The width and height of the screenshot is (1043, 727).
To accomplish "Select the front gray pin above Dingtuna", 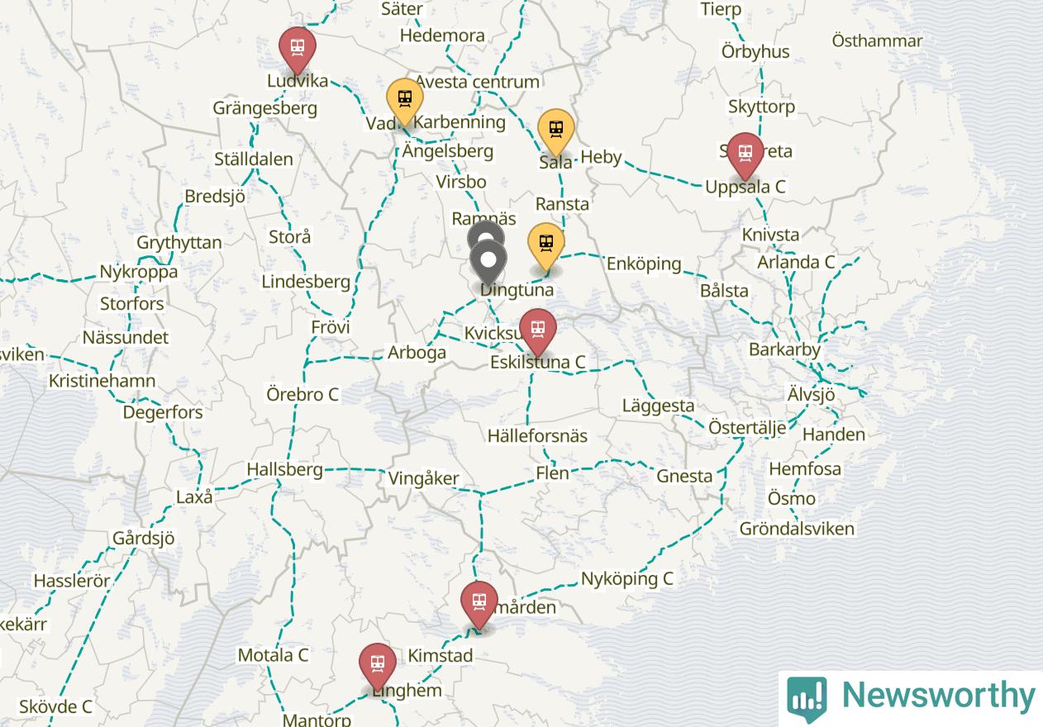I will pyautogui.click(x=488, y=264).
